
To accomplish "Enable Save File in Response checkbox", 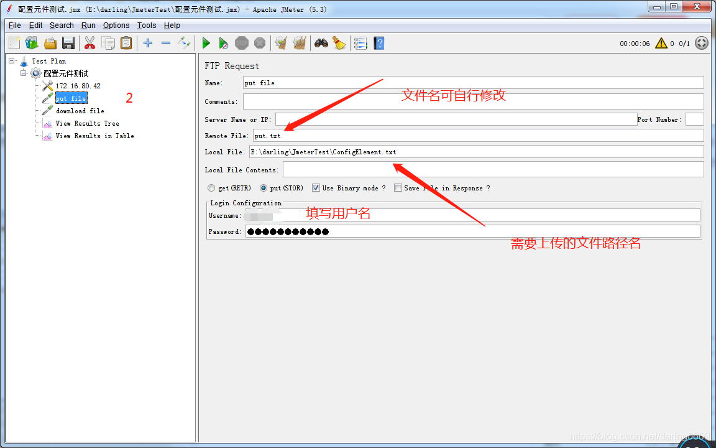I will [x=398, y=188].
